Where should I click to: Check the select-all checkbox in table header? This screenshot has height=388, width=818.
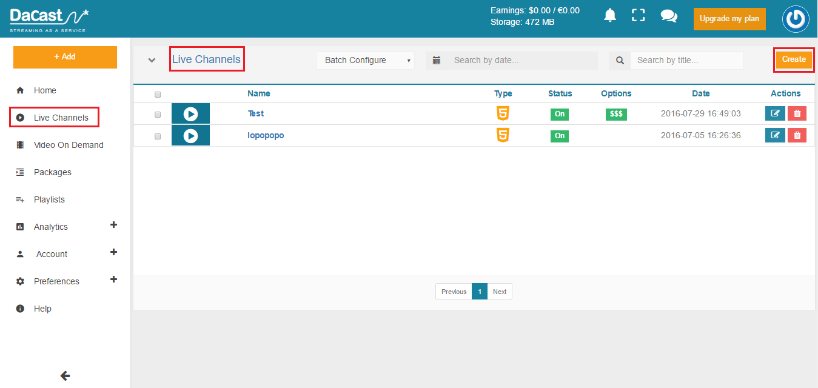[x=158, y=95]
